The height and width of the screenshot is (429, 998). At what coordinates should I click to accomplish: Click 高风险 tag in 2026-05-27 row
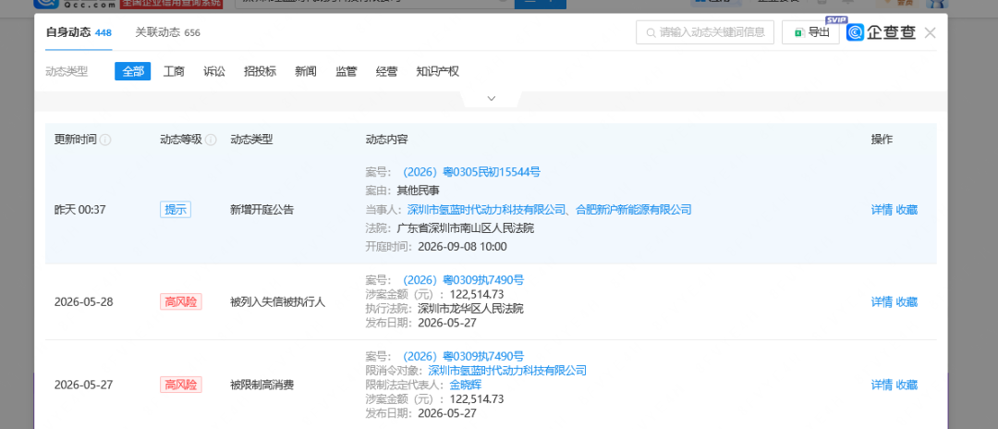coord(181,385)
